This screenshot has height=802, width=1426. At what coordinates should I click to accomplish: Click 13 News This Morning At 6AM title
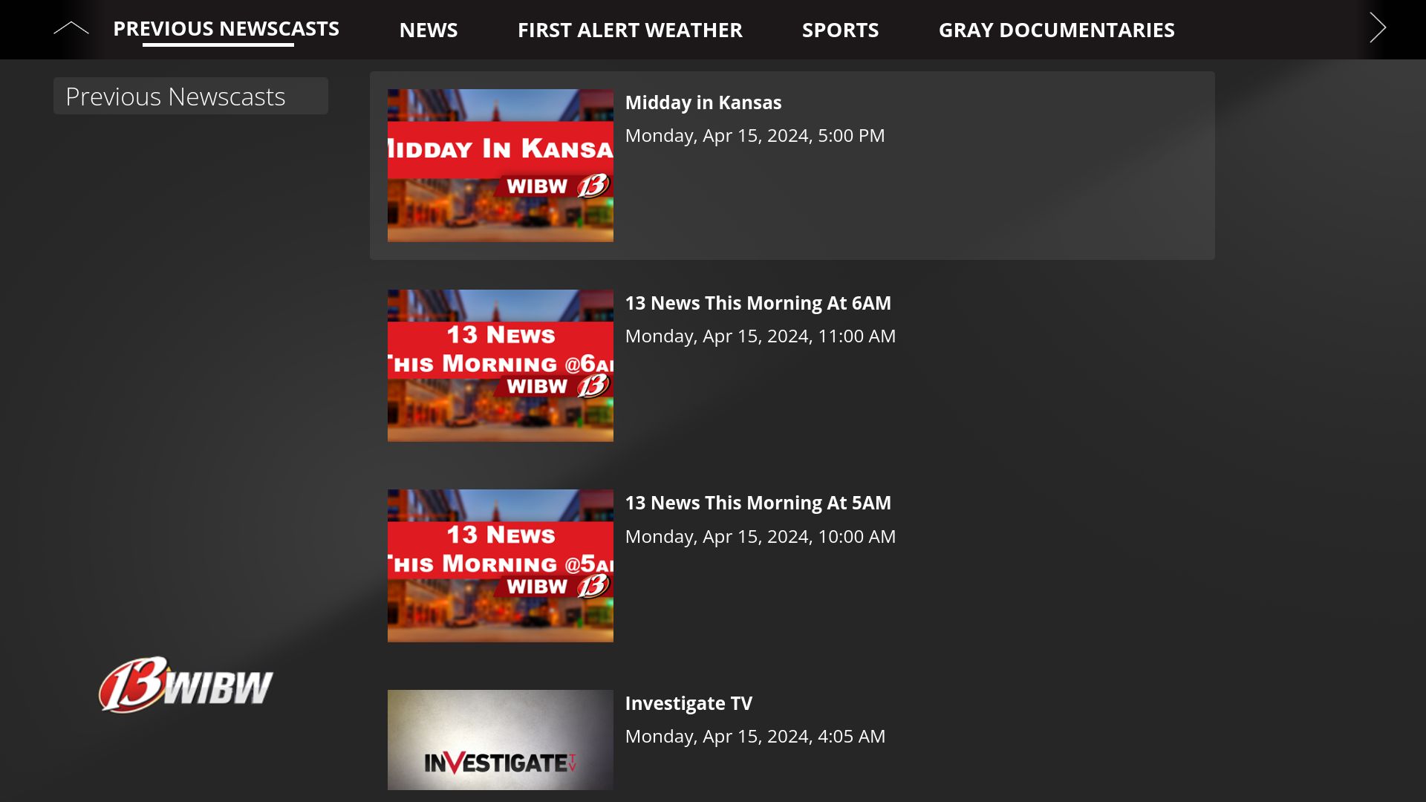coord(758,303)
